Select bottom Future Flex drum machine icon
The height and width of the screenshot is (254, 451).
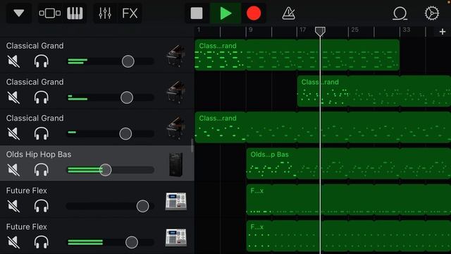pos(176,237)
